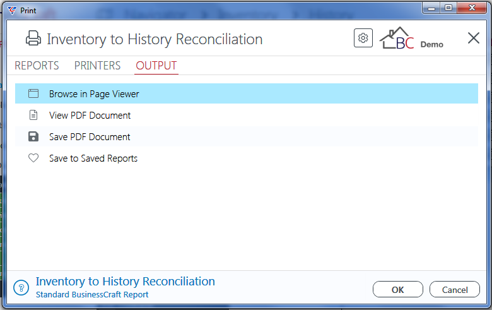Screen dimensions: 492x310
Task: Click the help question mark icon
Action: point(21,288)
